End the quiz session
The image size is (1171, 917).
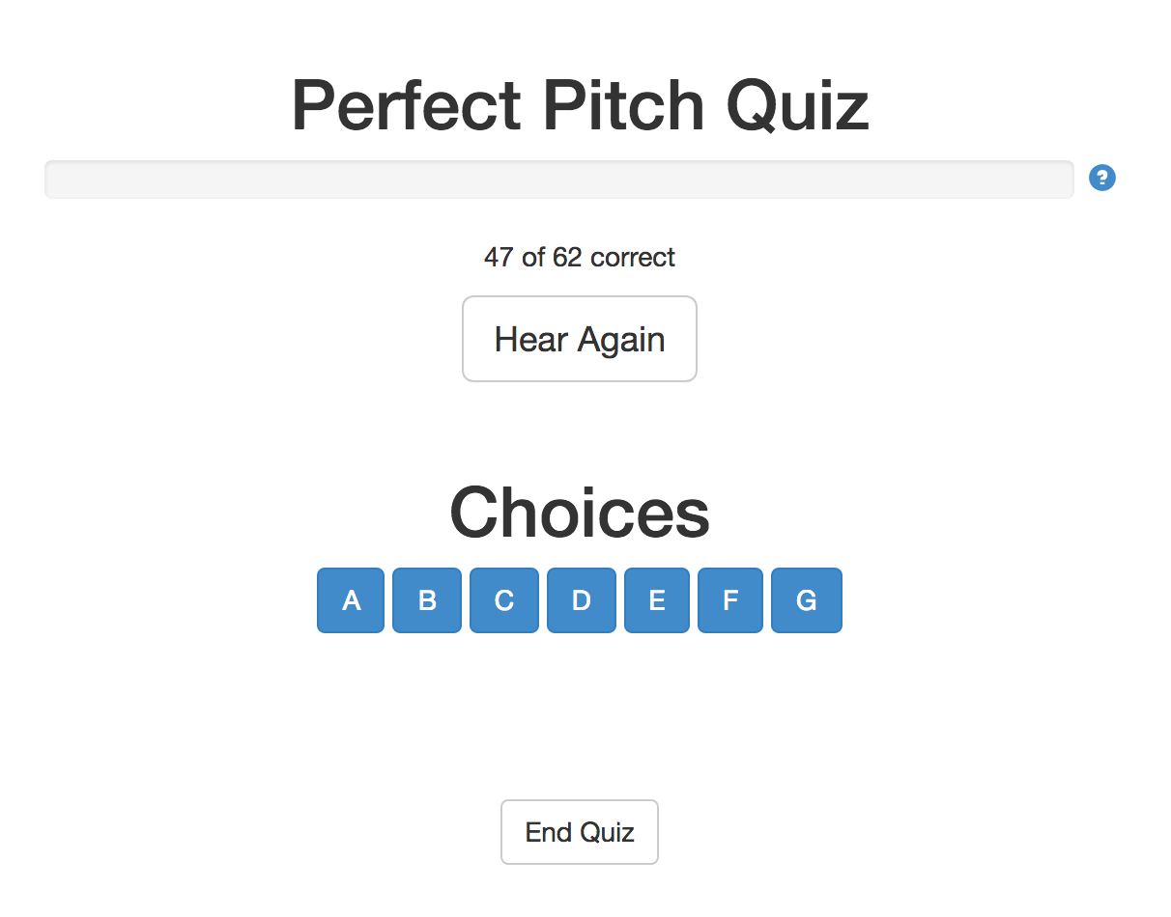pos(580,832)
